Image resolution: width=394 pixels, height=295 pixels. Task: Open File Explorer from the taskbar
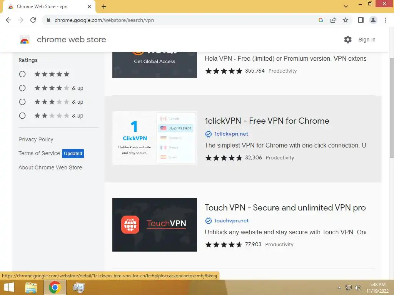point(31,287)
